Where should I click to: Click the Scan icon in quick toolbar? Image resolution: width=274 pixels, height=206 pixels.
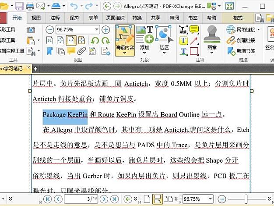coord(56,6)
